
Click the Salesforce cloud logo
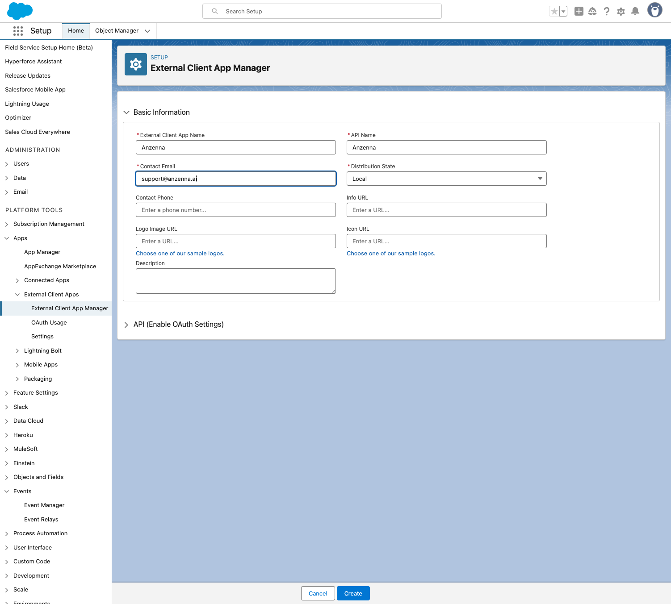click(20, 11)
